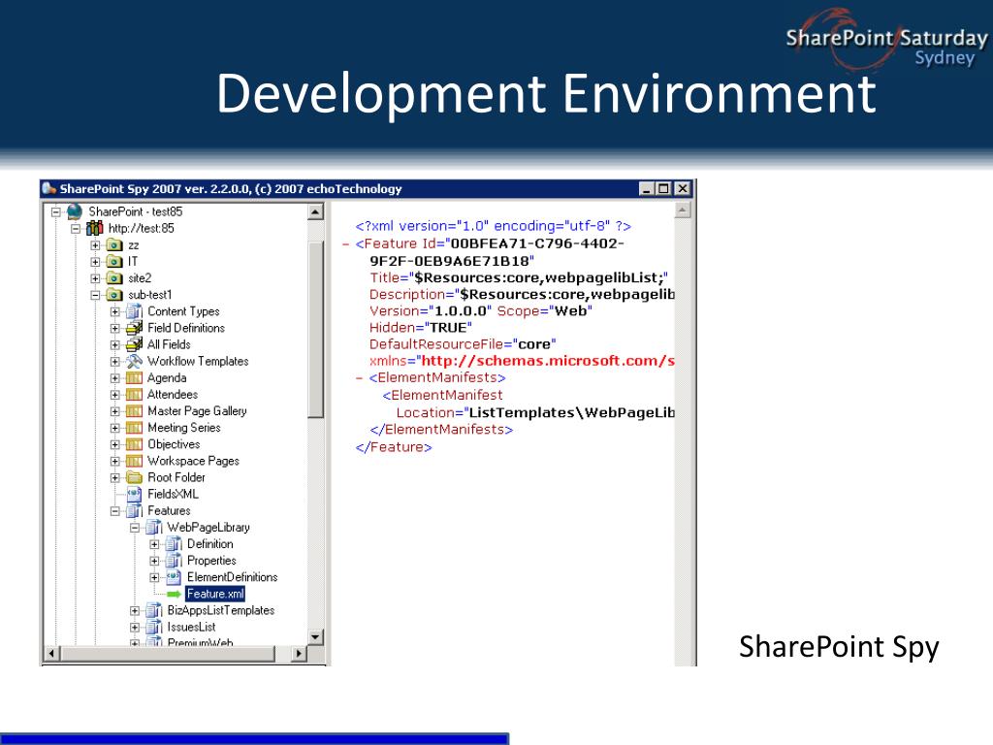
Task: Click the Definition node icon
Action: coord(174,543)
